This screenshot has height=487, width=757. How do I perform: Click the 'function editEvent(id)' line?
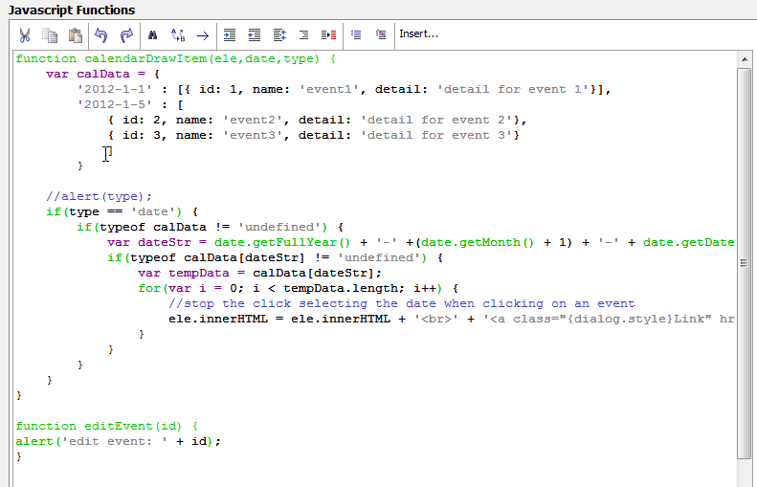coord(106,426)
